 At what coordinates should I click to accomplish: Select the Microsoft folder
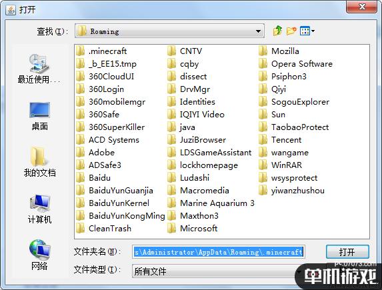(x=193, y=229)
